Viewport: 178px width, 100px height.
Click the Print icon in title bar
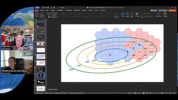tap(63, 7)
